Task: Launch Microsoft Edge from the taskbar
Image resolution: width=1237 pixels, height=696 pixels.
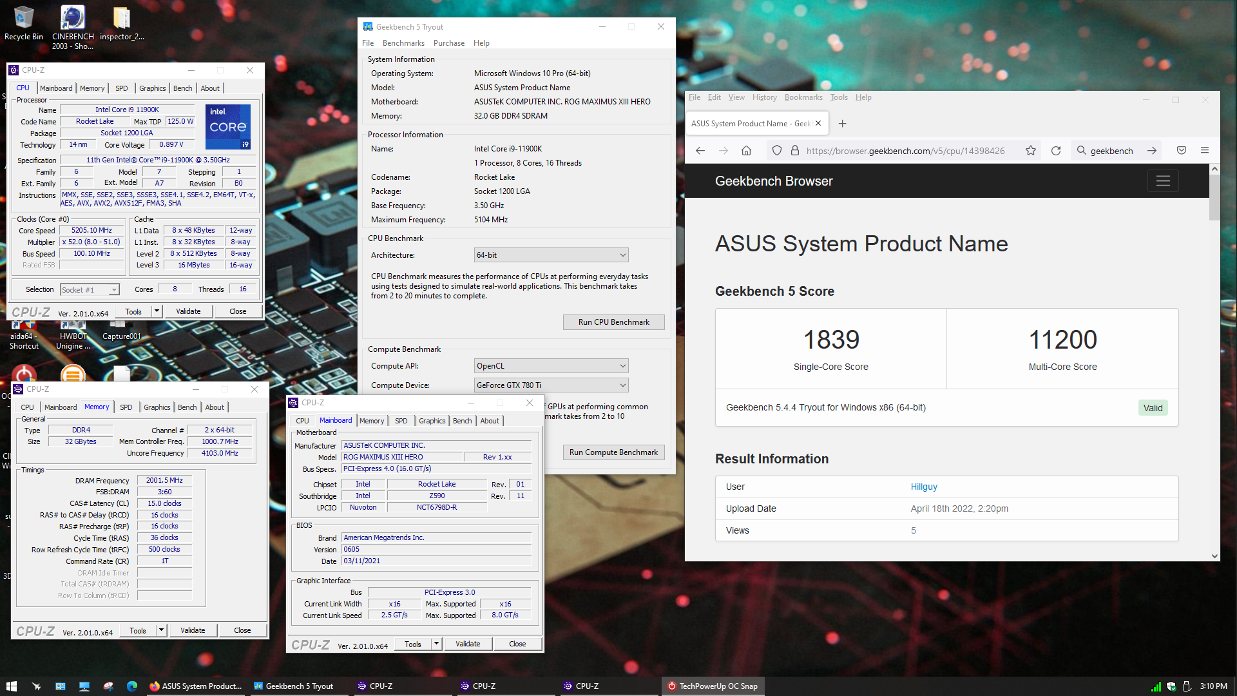Action: pos(132,686)
